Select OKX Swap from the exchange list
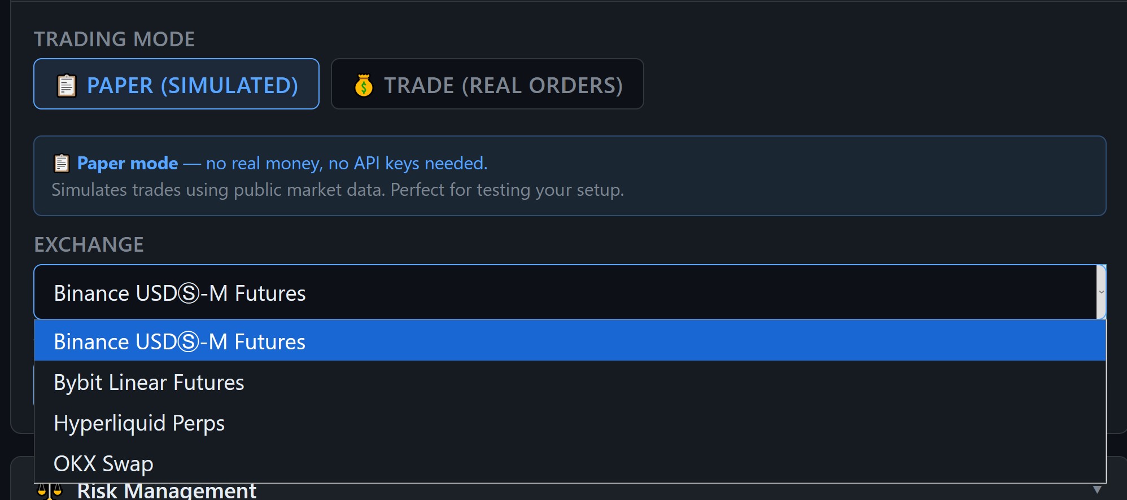1127x500 pixels. click(x=103, y=463)
